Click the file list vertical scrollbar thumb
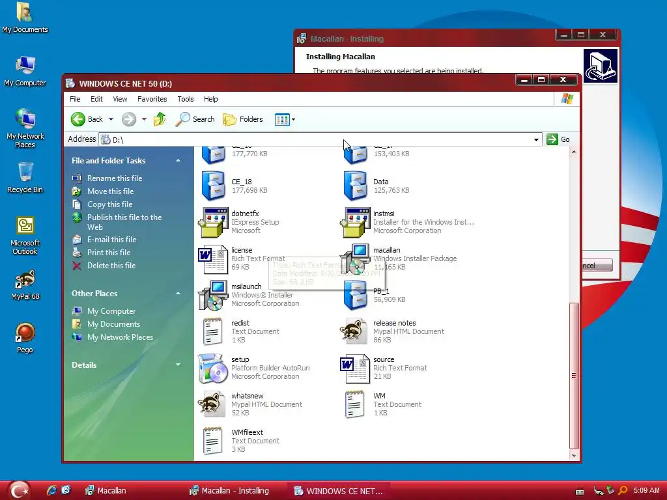Screen dimensions: 667x500 coord(574,376)
